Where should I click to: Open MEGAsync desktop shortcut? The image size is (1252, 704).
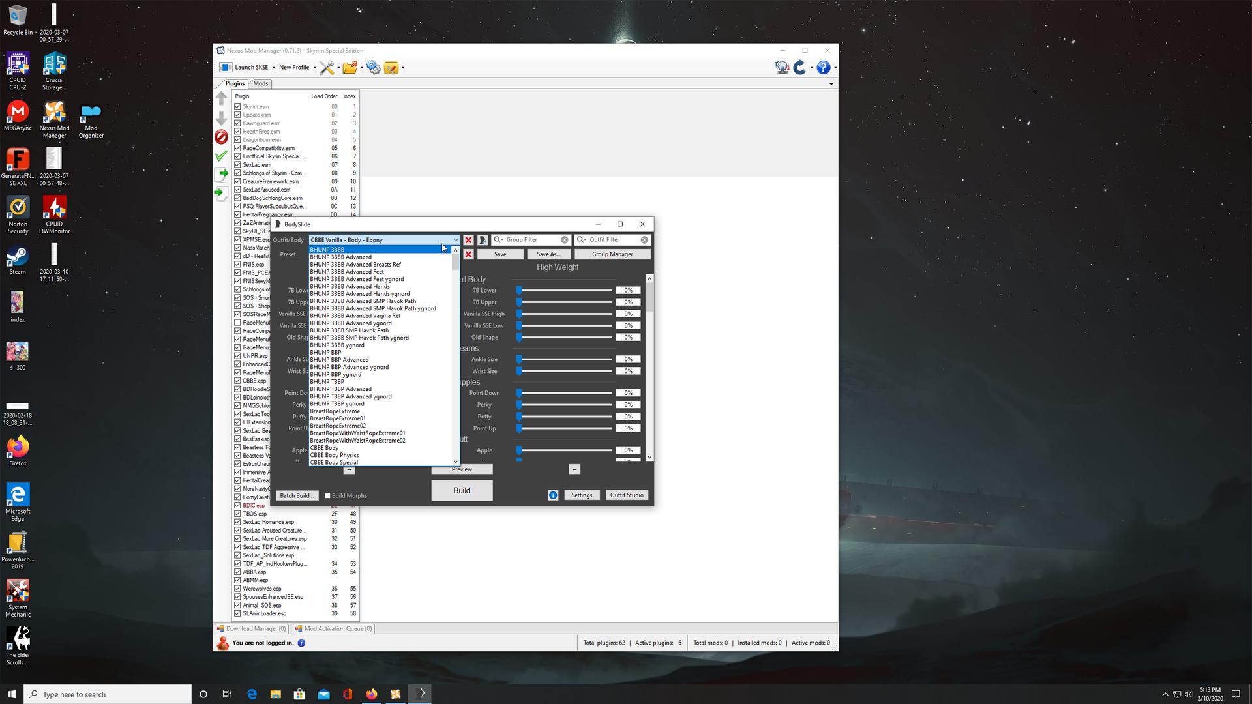(18, 116)
